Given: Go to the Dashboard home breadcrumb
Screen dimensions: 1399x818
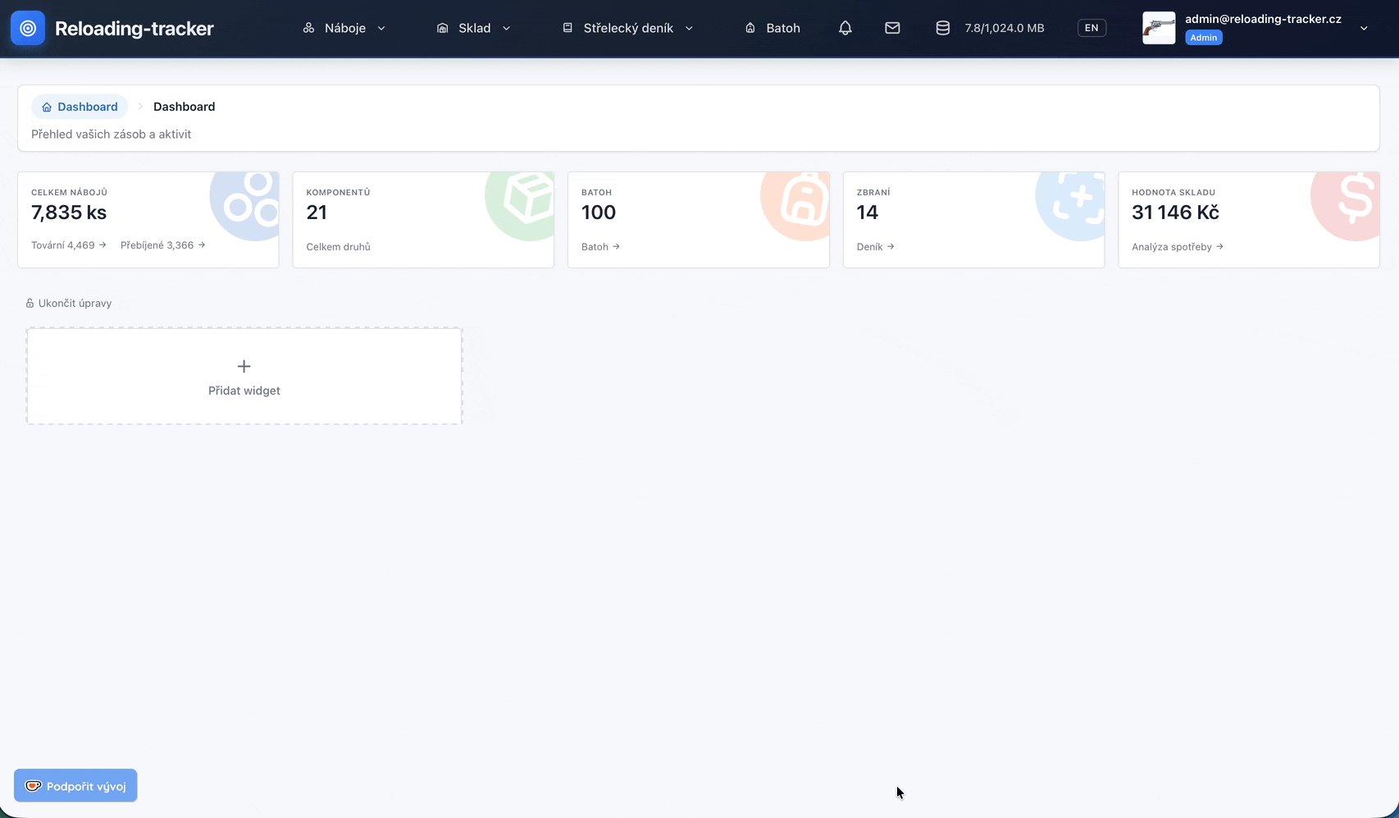Looking at the screenshot, I should 80,107.
